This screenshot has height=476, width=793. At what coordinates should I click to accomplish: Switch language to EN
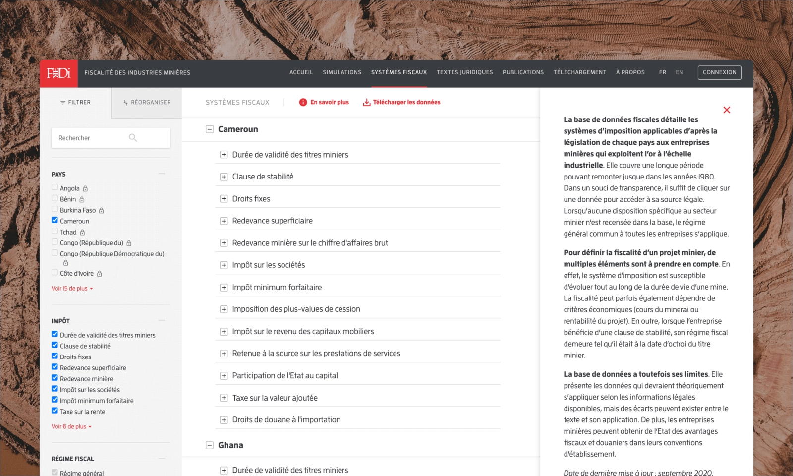coord(679,72)
